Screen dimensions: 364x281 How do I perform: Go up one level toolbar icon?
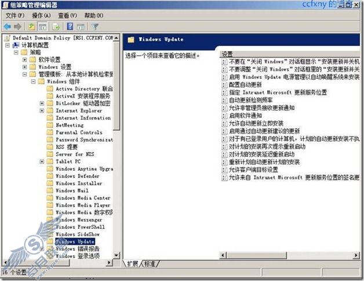pos(31,27)
